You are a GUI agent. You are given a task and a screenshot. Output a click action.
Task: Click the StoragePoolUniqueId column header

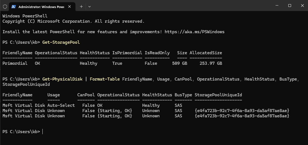click(218, 95)
